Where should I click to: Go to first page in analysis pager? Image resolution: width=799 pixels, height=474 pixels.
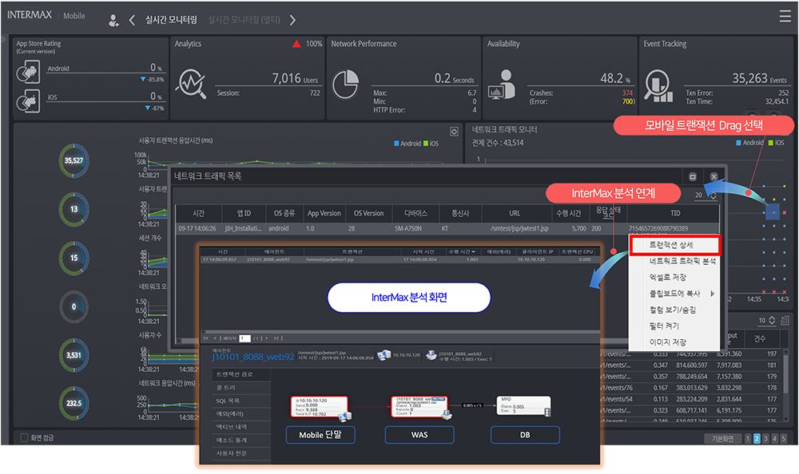tap(206, 338)
